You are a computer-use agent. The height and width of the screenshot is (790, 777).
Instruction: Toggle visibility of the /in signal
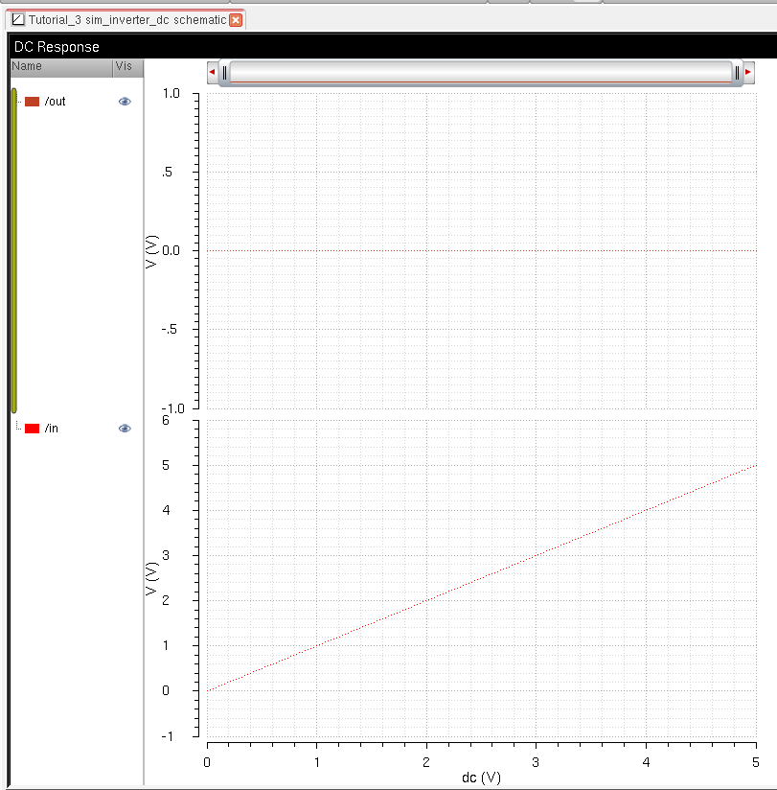point(125,428)
